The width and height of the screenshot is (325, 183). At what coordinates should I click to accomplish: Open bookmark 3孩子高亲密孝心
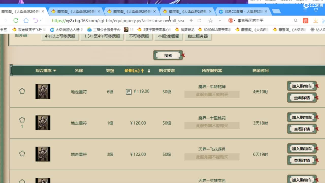(x=154, y=30)
